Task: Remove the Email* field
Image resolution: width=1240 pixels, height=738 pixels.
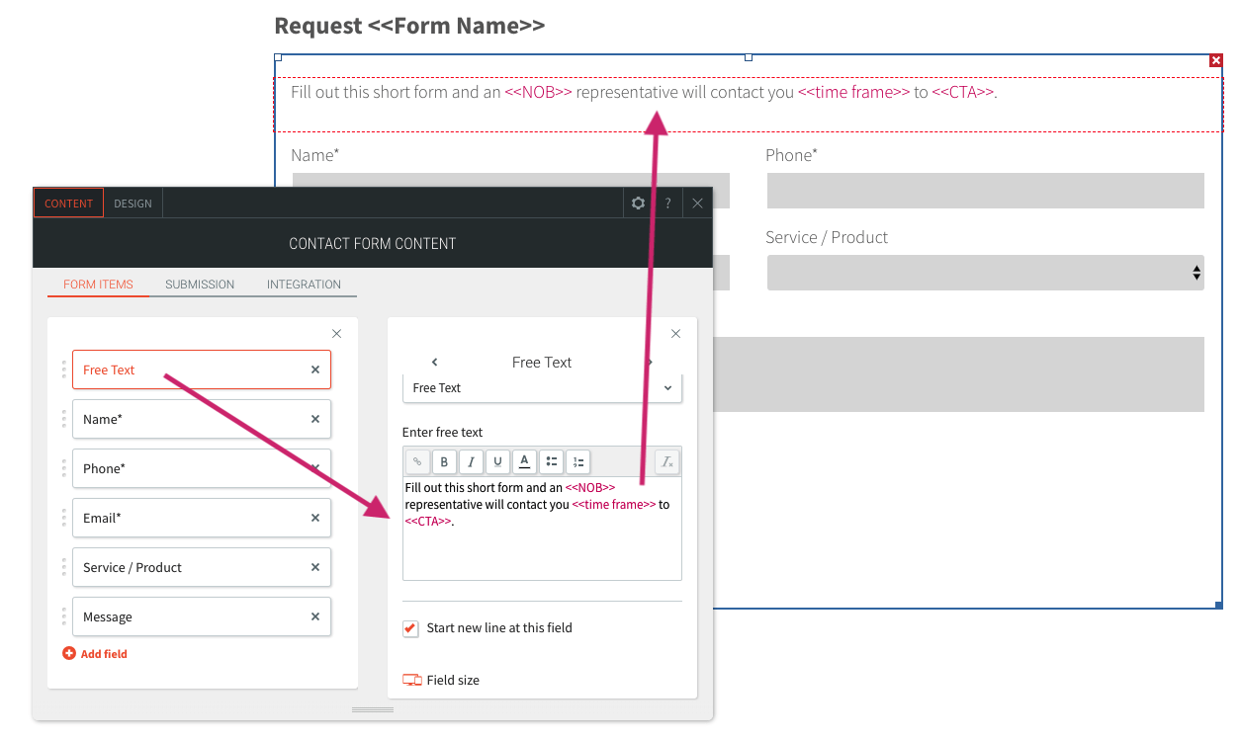Action: point(315,518)
